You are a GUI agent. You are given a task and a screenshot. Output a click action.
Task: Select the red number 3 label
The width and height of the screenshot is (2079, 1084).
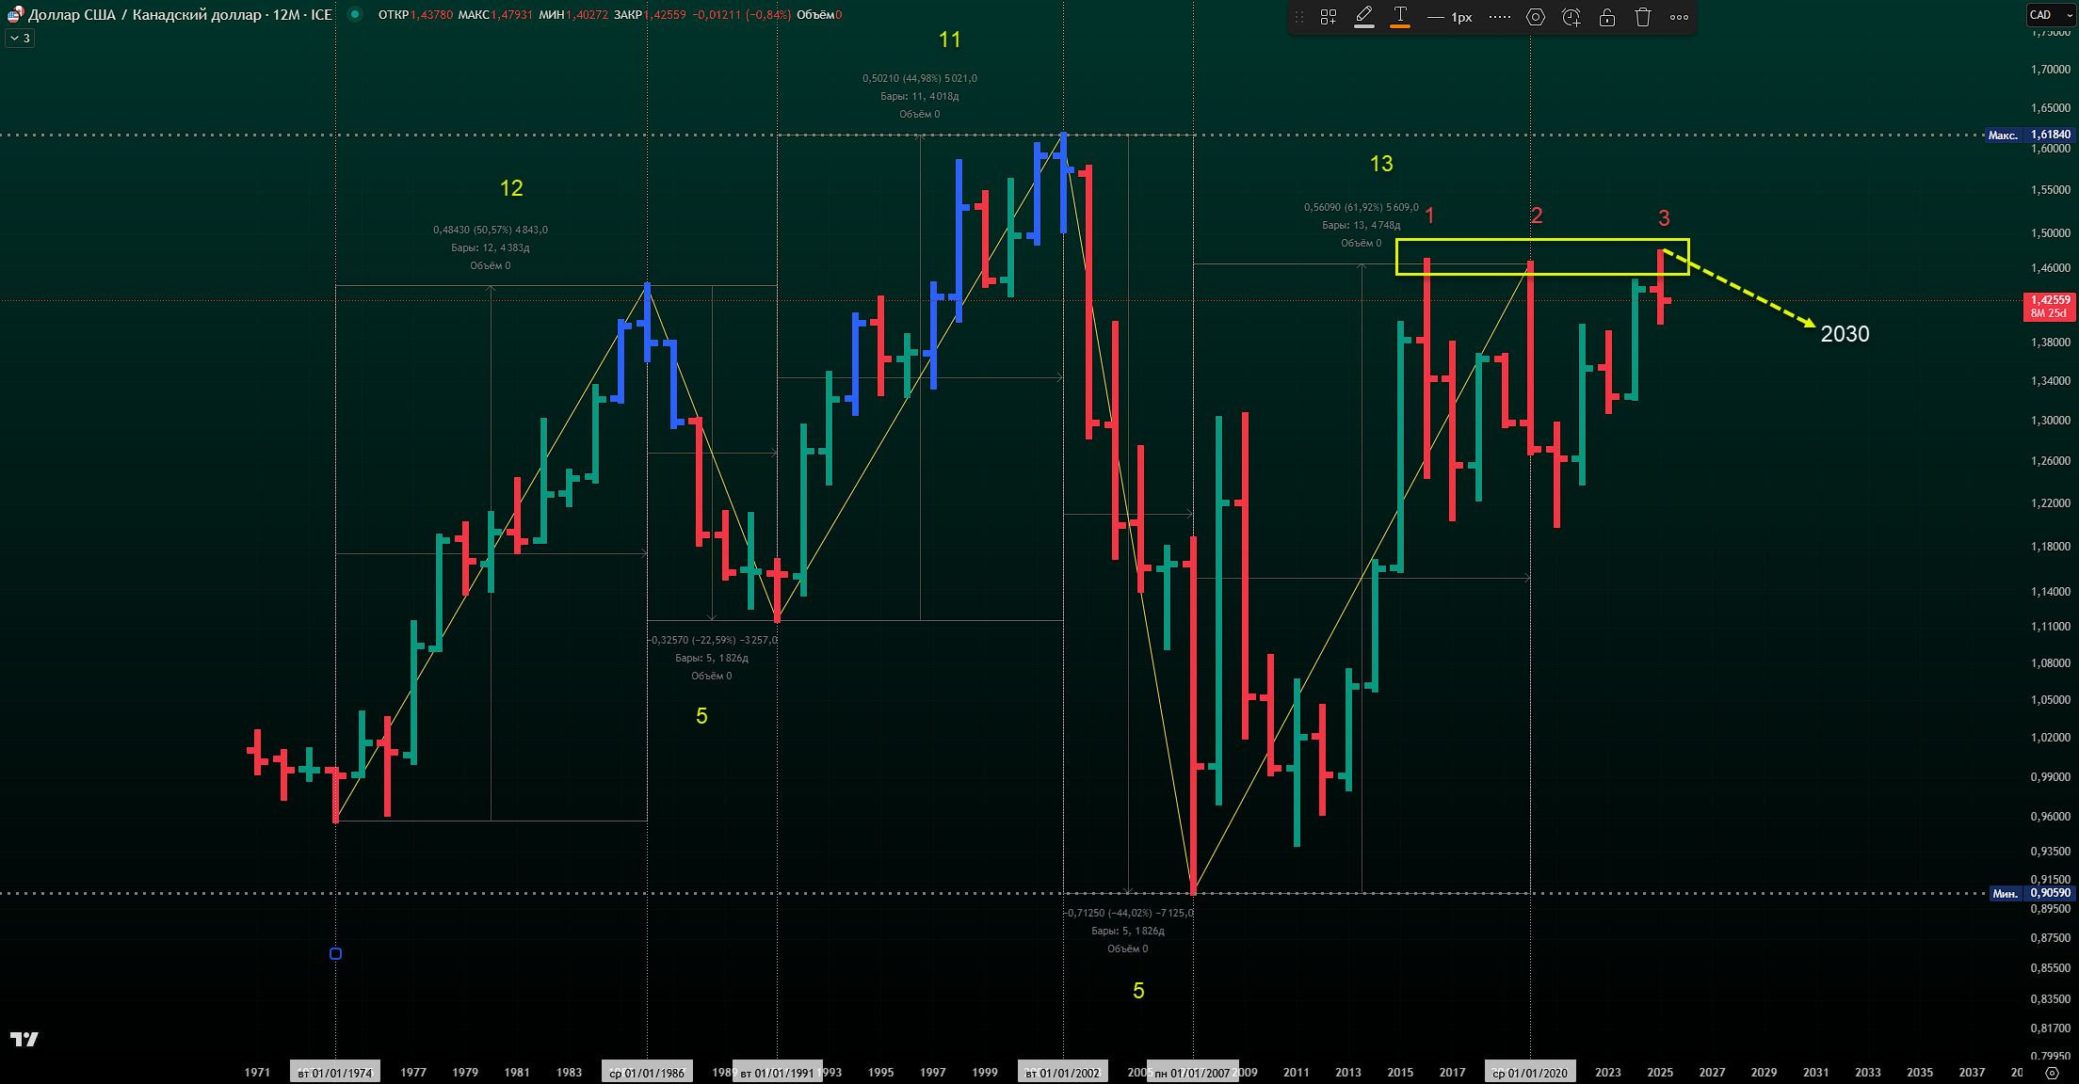click(x=1664, y=218)
